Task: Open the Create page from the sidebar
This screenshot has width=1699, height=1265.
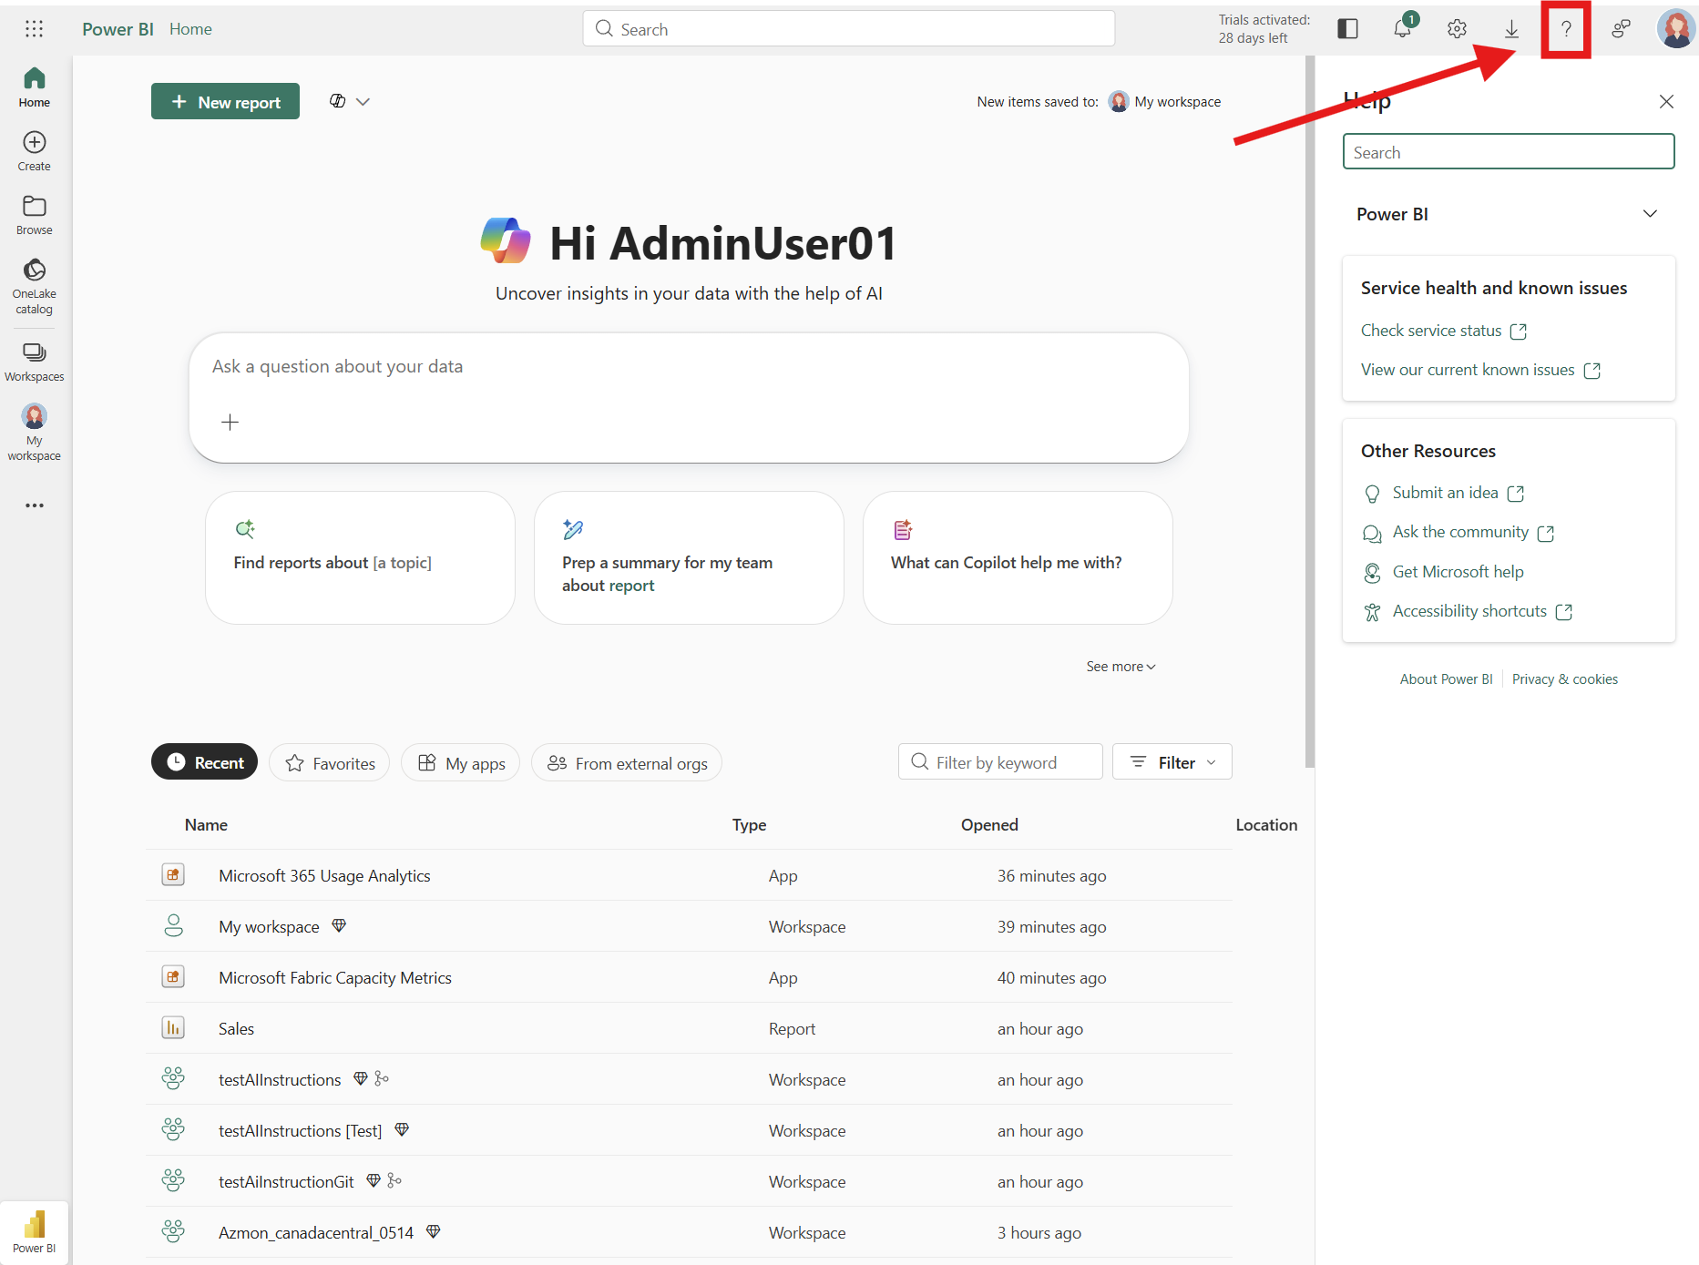Action: 35,151
